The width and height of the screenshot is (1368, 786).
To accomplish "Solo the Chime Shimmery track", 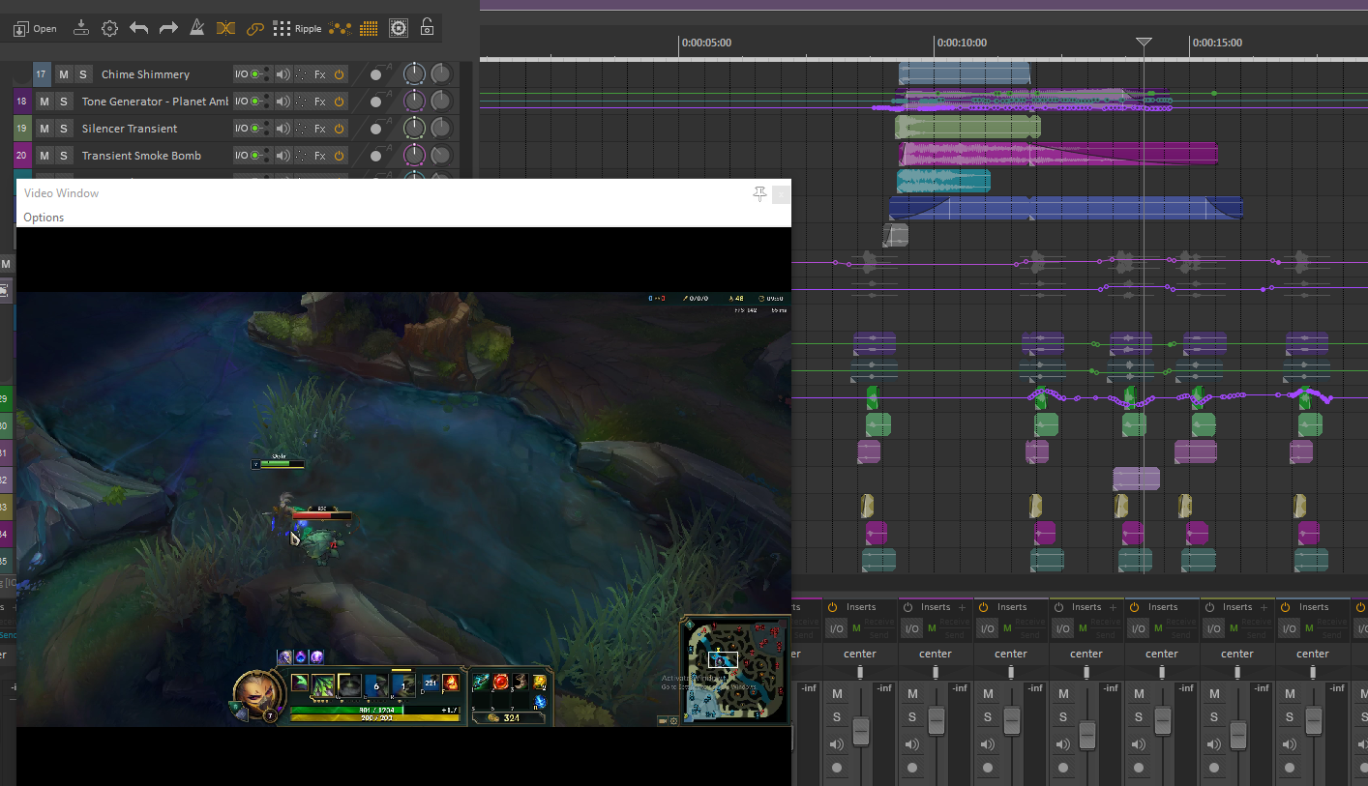I will [83, 74].
